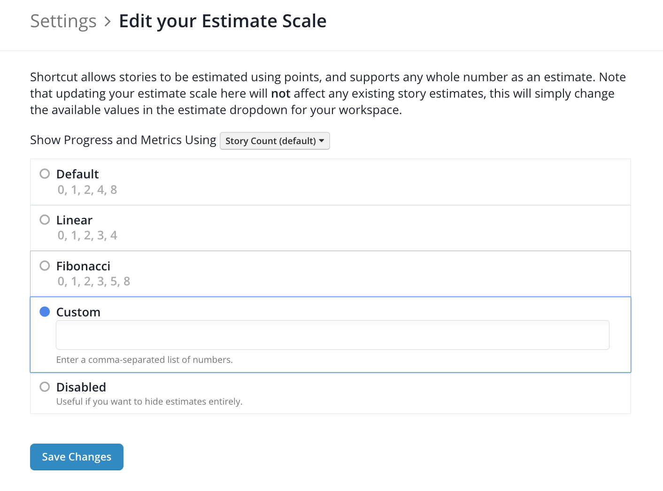This screenshot has height=491, width=663.
Task: Click the Save Changes button
Action: pos(77,457)
